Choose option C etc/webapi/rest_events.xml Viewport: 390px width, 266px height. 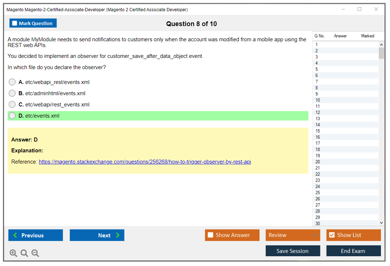[x=12, y=105]
